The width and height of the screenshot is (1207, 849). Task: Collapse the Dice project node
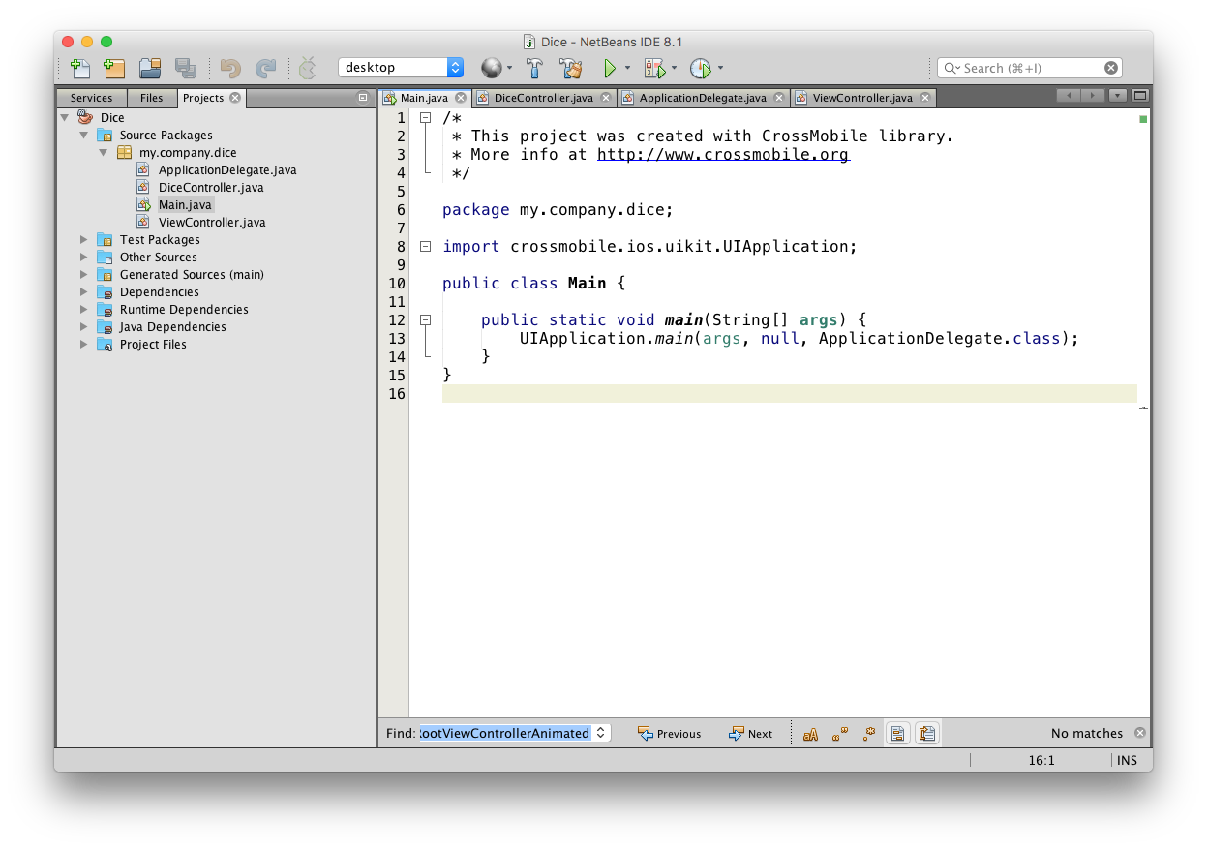click(x=65, y=117)
